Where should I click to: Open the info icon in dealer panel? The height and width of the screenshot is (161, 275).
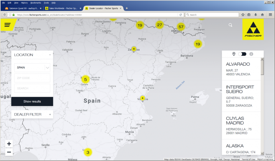tap(251, 54)
